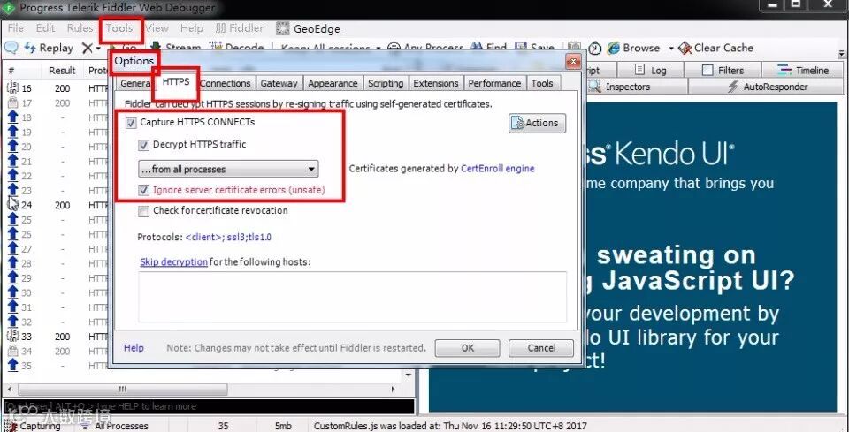Select session 17 lock icon
Viewport: 849px width, 432px height.
(11, 102)
